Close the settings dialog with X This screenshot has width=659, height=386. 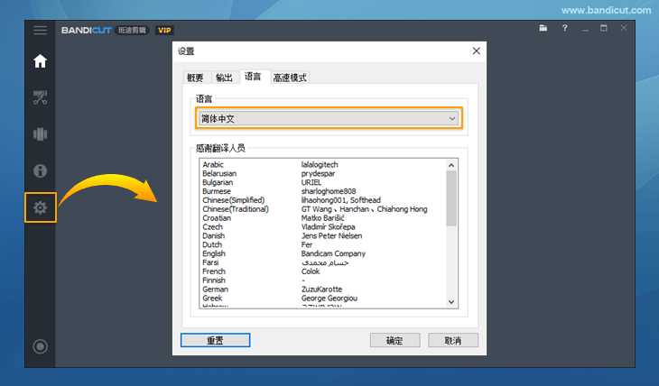(476, 51)
